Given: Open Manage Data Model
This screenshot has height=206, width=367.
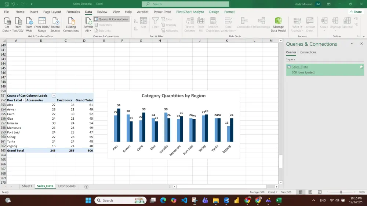Looking at the screenshot, I should 278,25.
